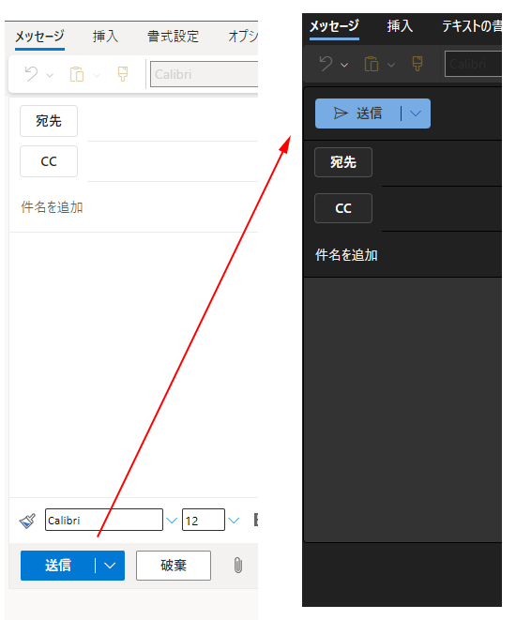516x620 pixels.
Task: Select format painter icon in light toolbar
Action: click(x=123, y=74)
